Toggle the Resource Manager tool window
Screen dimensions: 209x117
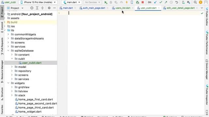coord(2,71)
